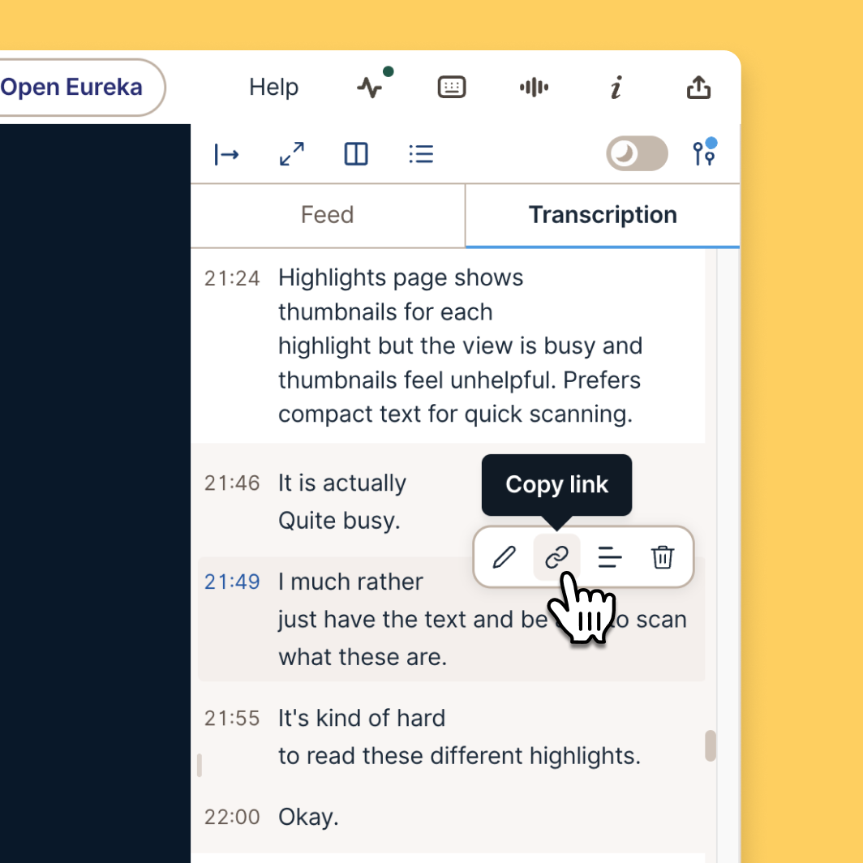863x863 pixels.
Task: Toggle the dark mode moon switch
Action: [x=637, y=153]
